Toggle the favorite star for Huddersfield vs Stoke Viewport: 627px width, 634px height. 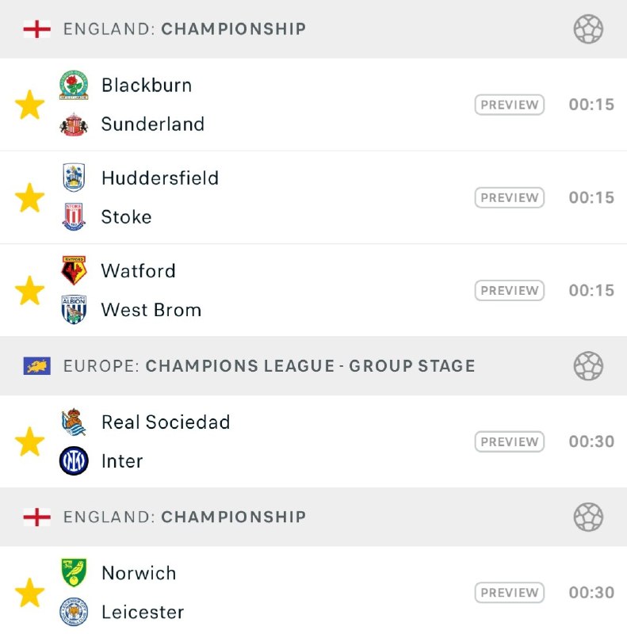(29, 197)
